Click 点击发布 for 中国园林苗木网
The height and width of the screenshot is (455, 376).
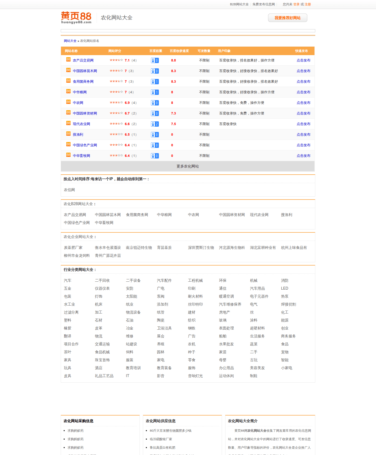[x=303, y=71]
